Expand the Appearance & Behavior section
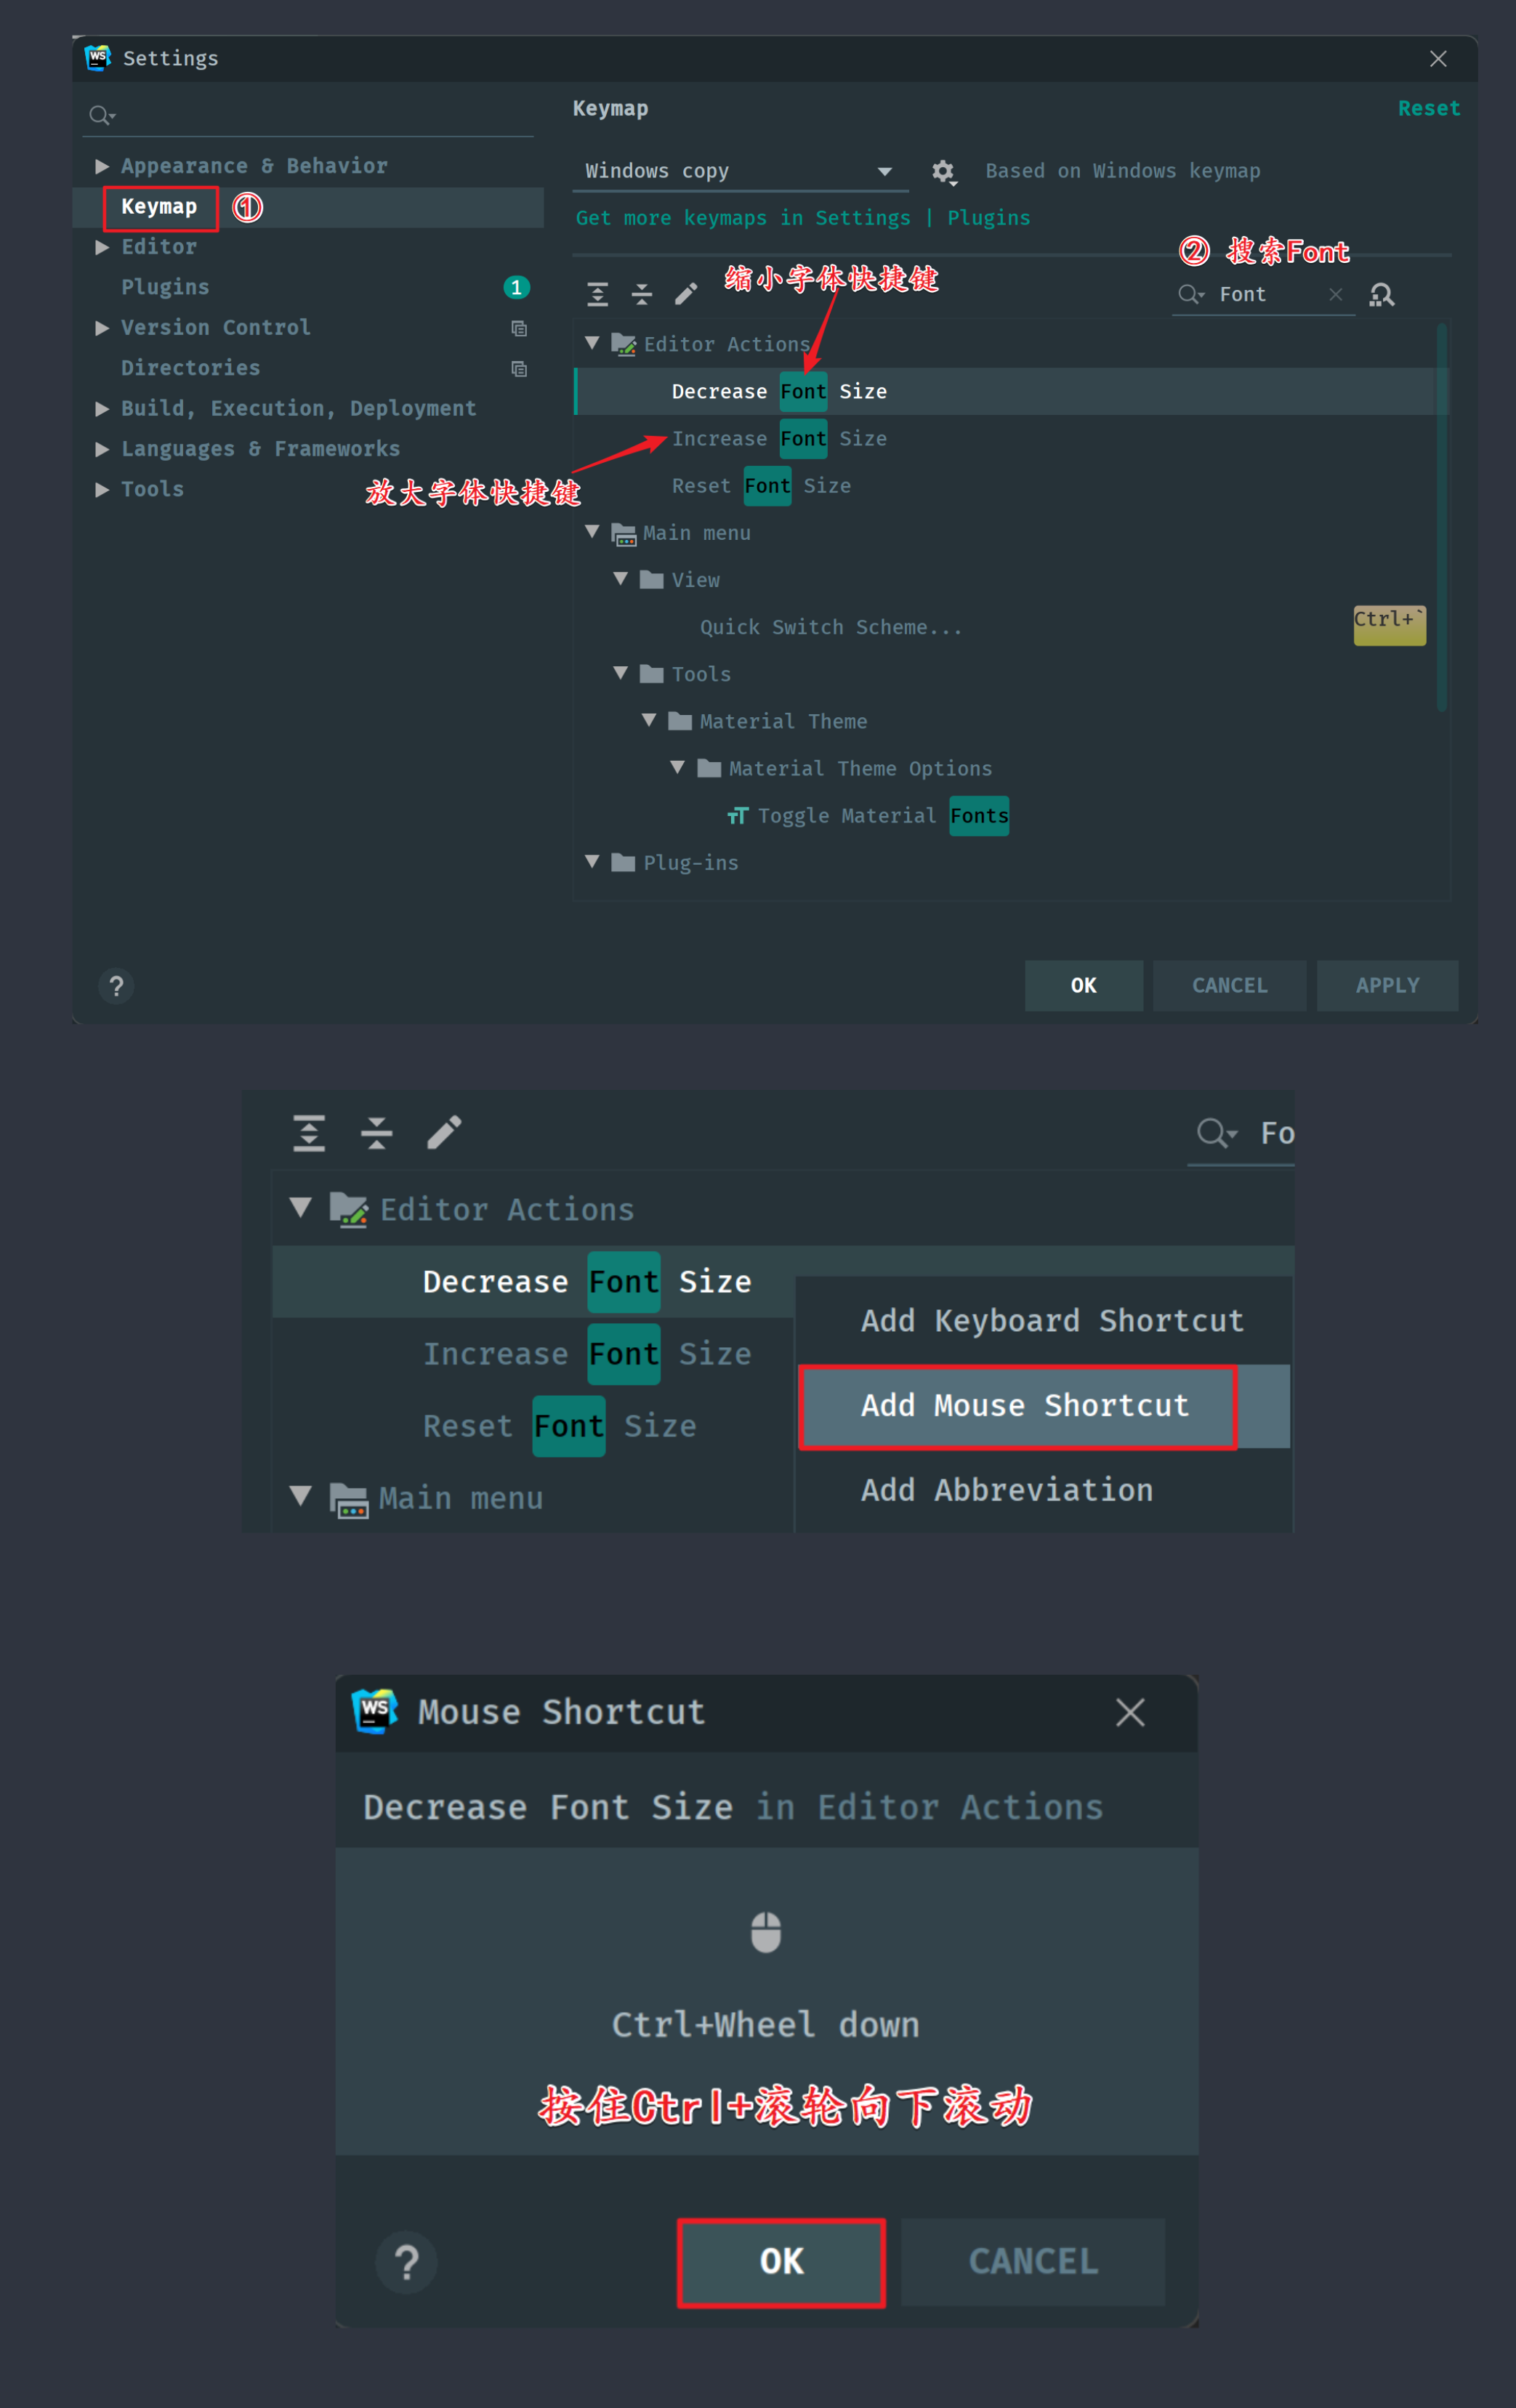Screen dimensions: 1516x2408 [101, 166]
